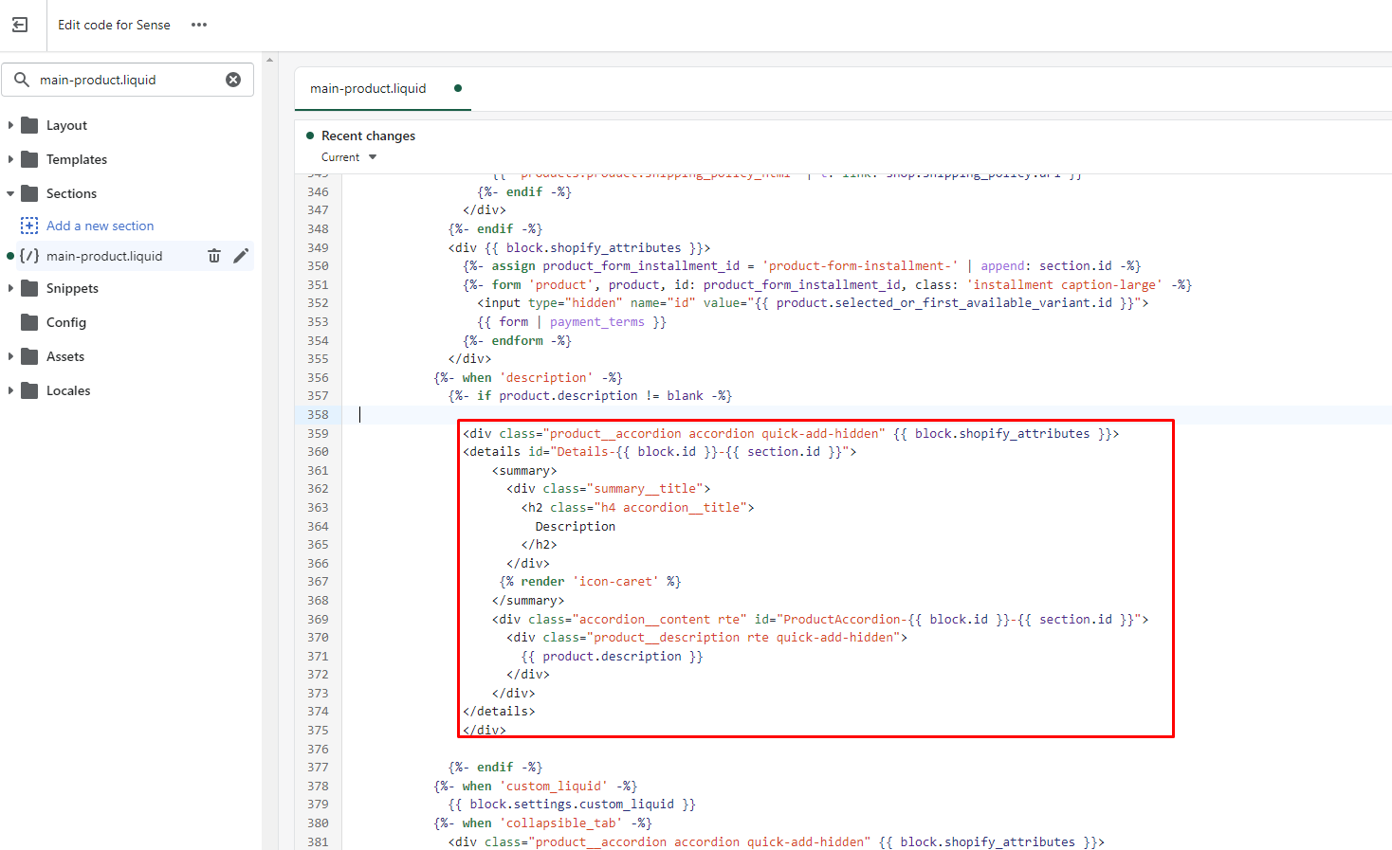The image size is (1392, 850).
Task: Open the Current version dropdown
Action: (x=349, y=157)
